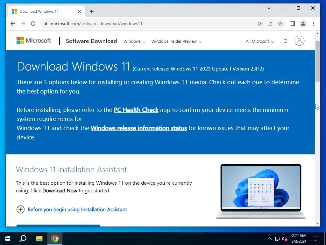326x245 pixels.
Task: Click the page scrollbar up arrow
Action: pyautogui.click(x=317, y=33)
